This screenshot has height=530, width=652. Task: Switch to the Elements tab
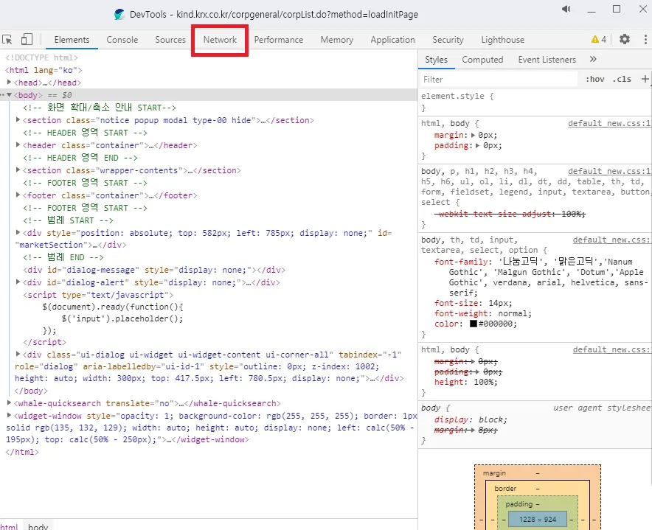[72, 40]
